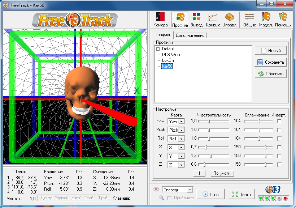Open the Помощь help section
The image size is (296, 208).
click(x=283, y=20)
